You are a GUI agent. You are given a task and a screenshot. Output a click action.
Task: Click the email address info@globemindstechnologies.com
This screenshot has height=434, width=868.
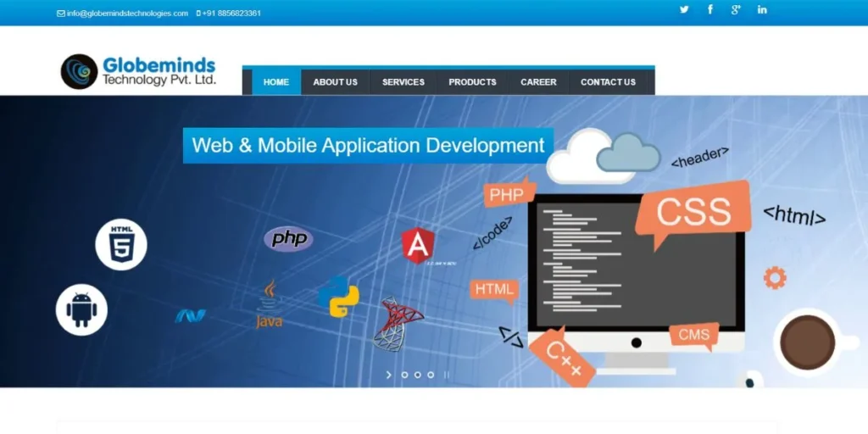pyautogui.click(x=127, y=14)
